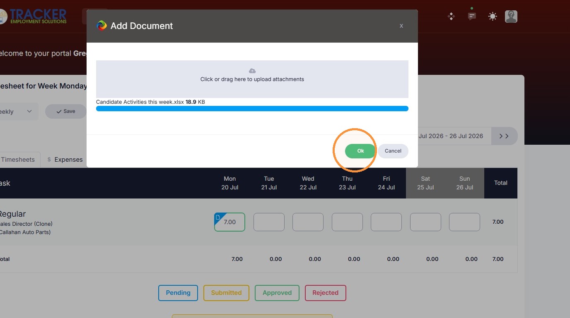
Task: Click the Tracker Employment Solutions logo
Action: [34, 17]
